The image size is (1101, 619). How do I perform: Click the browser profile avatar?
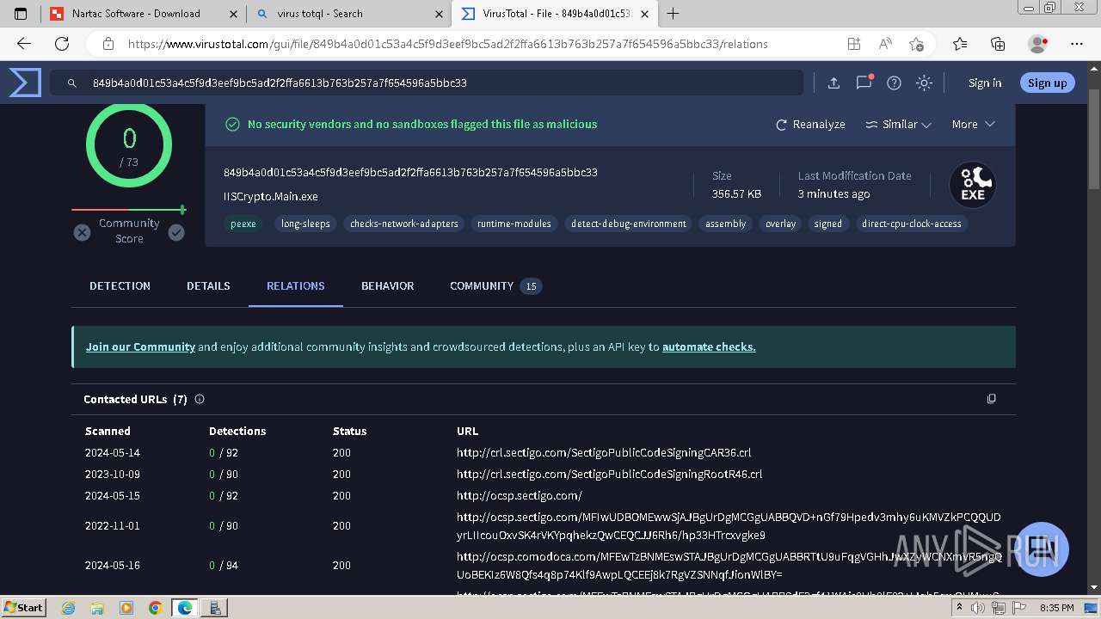tap(1037, 44)
